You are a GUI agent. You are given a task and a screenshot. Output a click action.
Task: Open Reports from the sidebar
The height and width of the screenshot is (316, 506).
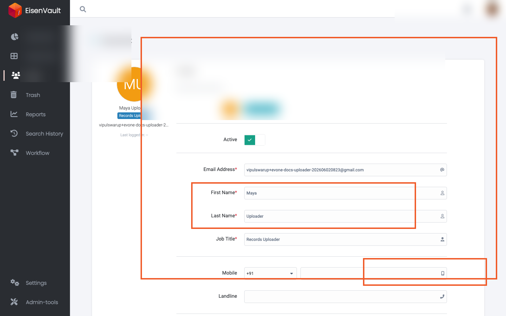pos(35,114)
